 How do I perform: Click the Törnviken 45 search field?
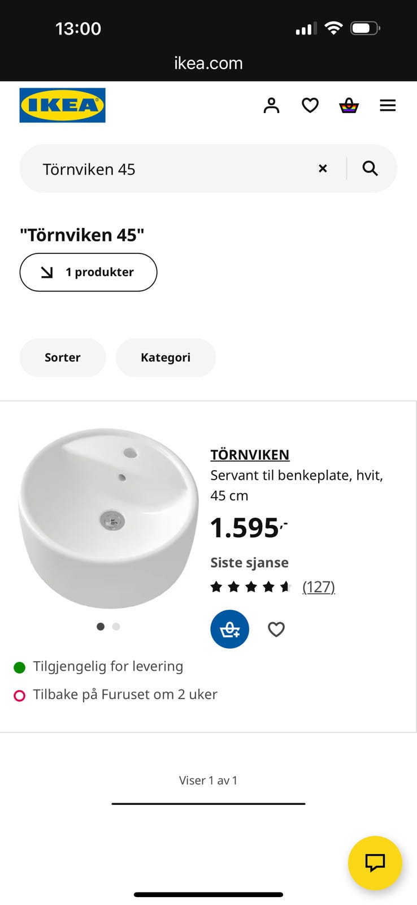pyautogui.click(x=170, y=169)
